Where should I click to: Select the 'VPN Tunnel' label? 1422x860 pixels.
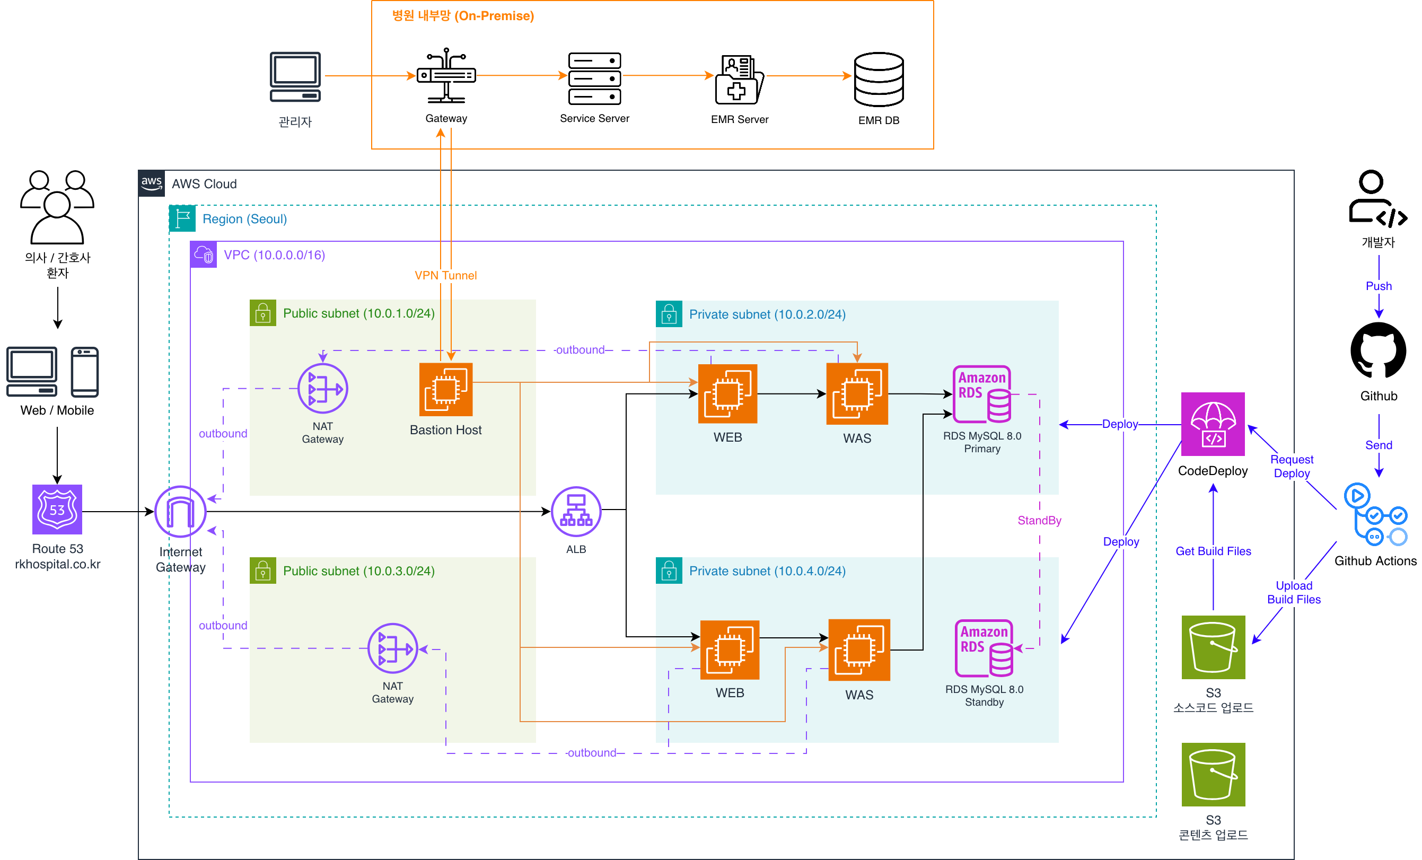click(445, 275)
